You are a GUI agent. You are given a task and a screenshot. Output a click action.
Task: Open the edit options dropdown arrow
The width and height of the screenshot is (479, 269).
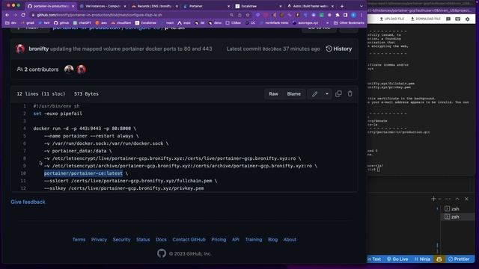coord(327,94)
